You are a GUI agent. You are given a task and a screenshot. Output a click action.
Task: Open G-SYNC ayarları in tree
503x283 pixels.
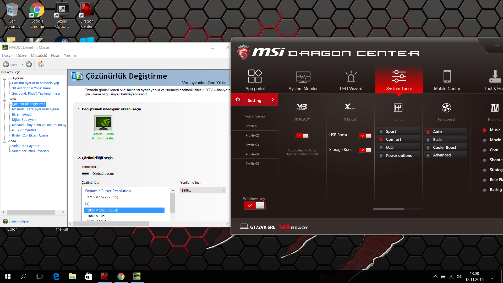pos(24,130)
